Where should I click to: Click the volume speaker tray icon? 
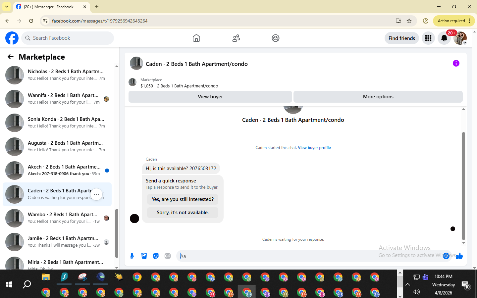click(x=416, y=292)
